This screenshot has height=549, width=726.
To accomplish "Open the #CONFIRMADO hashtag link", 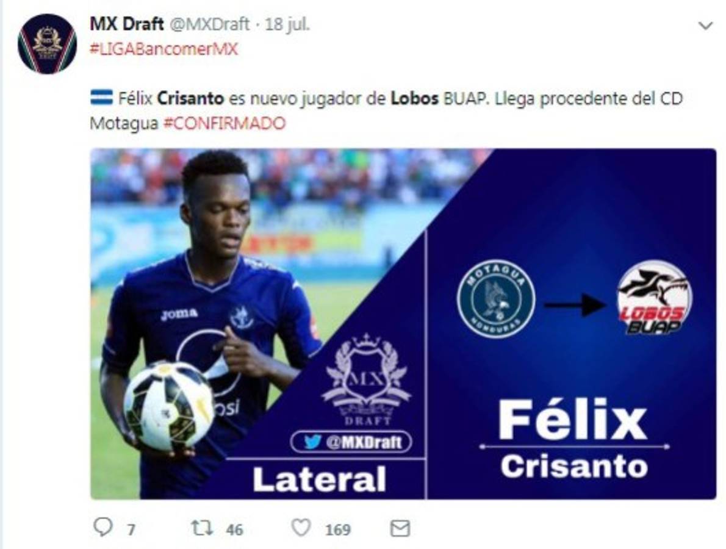I will tap(224, 124).
